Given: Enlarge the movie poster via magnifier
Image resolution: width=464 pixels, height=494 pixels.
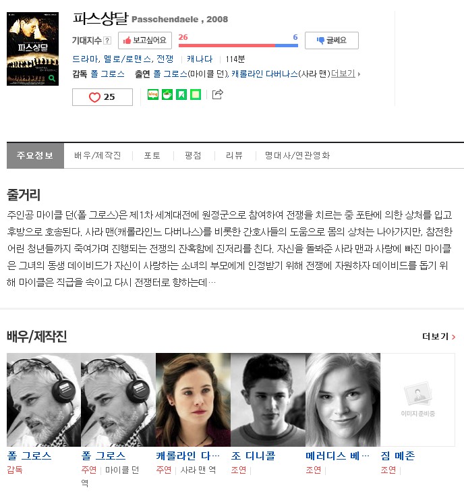Looking at the screenshot, I should (52, 78).
